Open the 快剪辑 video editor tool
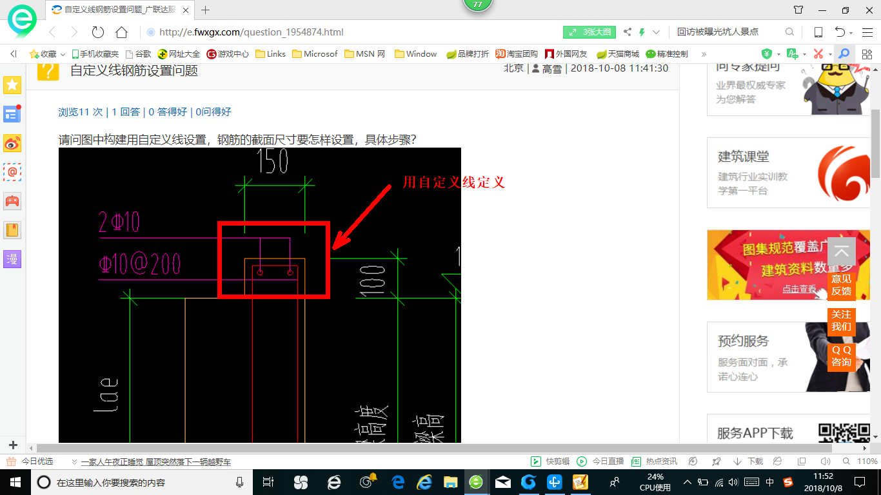881x495 pixels. point(550,461)
